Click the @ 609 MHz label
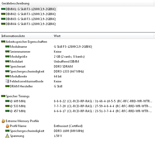 [x=18, y=101]
